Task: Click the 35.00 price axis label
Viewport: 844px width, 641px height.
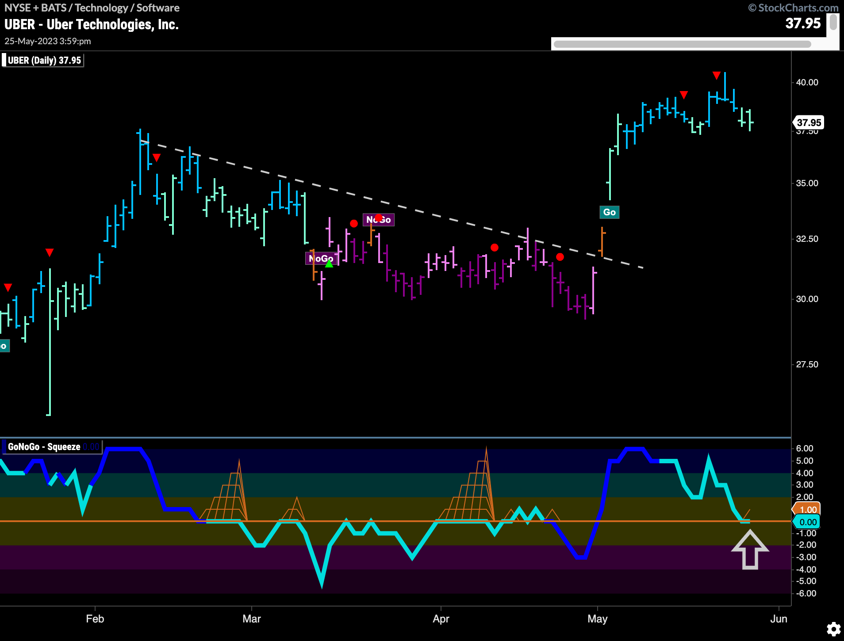Action: 807,183
